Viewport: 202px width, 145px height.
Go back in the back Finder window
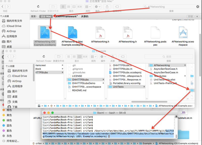pyautogui.click(x=3, y=7)
